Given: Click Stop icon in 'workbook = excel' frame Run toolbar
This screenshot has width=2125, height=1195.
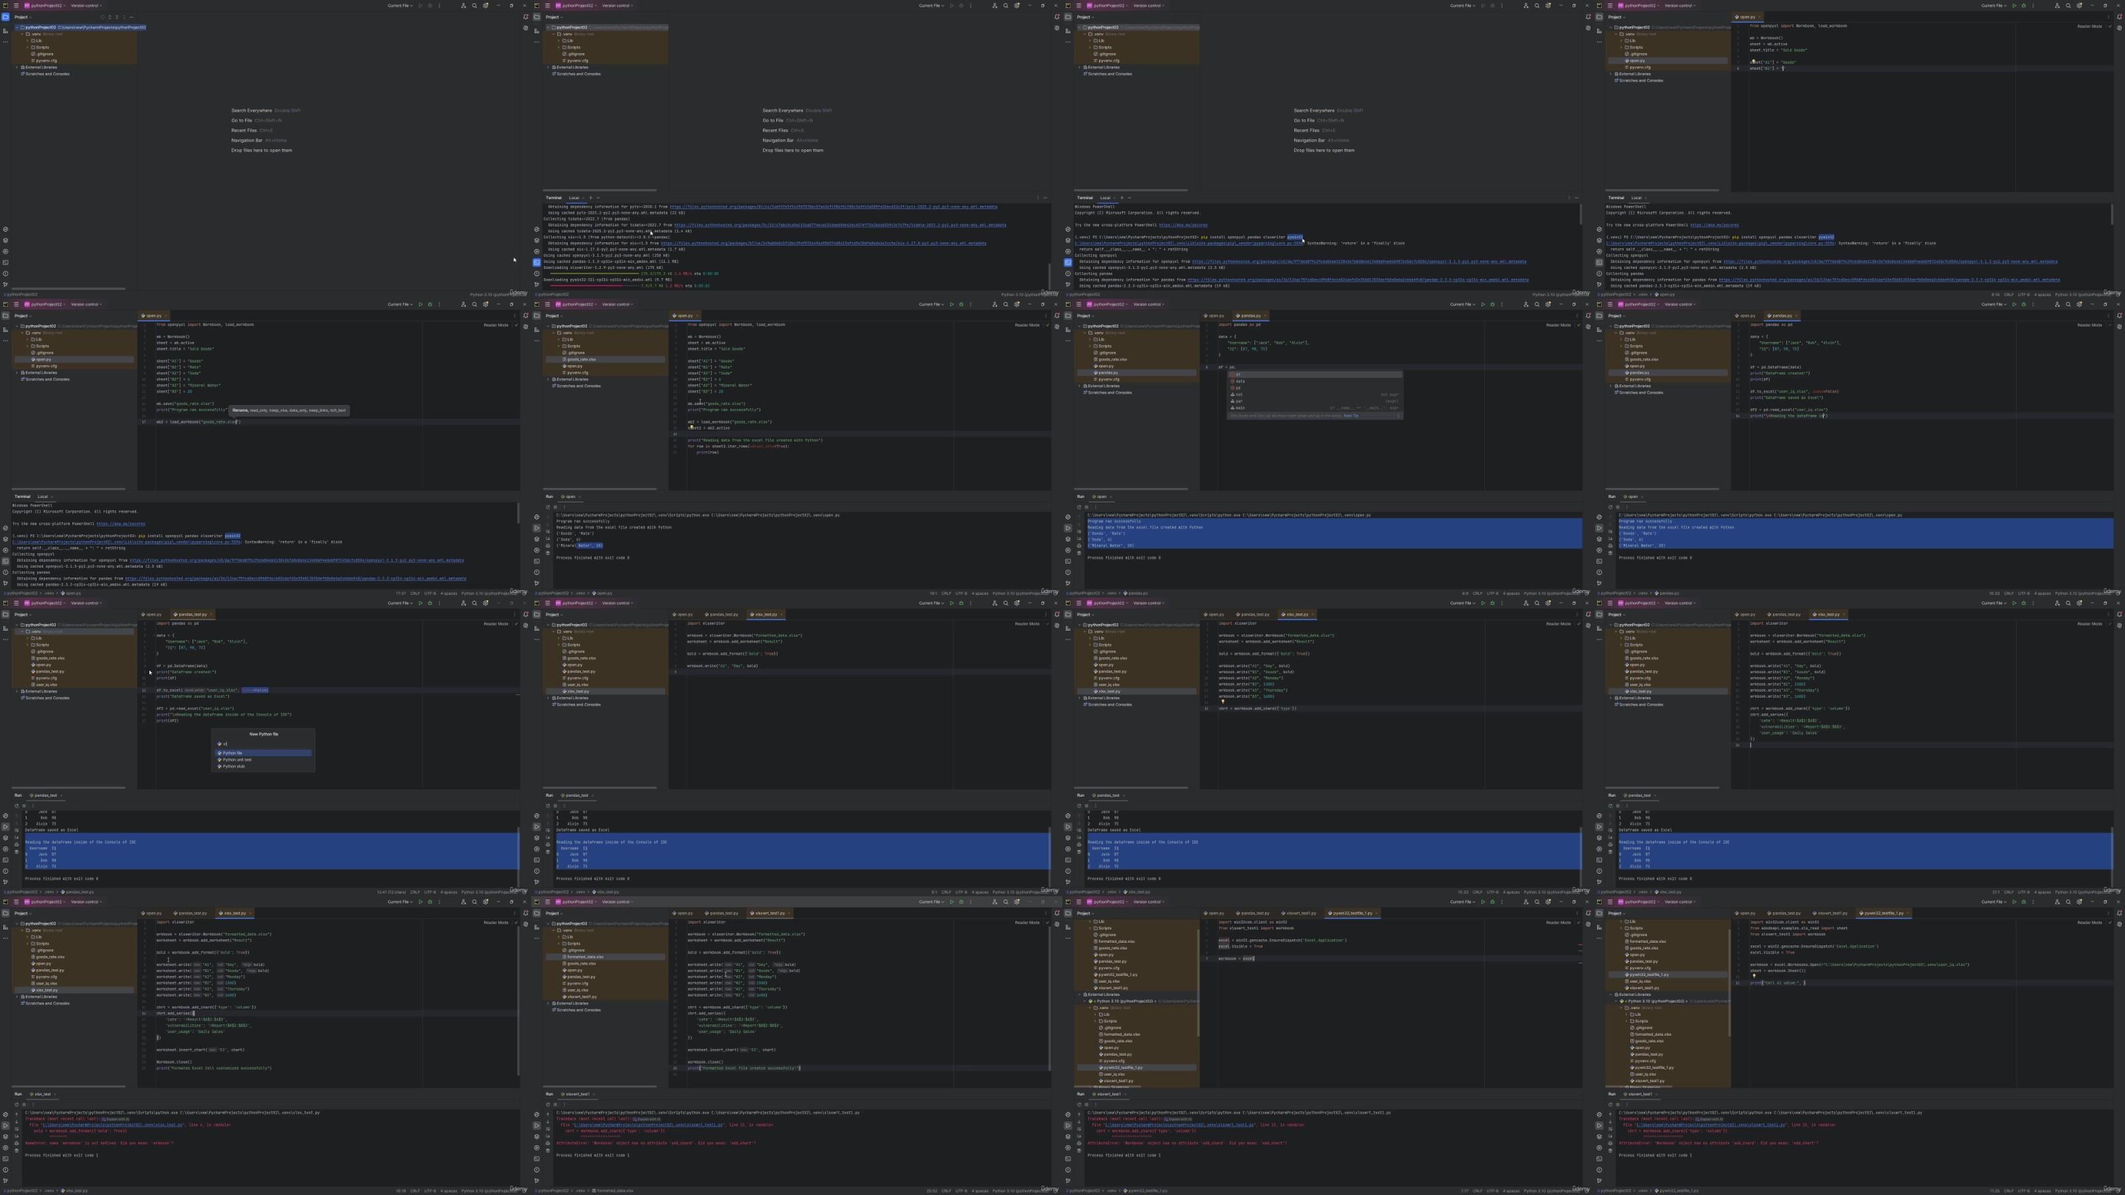Looking at the screenshot, I should click(x=1087, y=1105).
